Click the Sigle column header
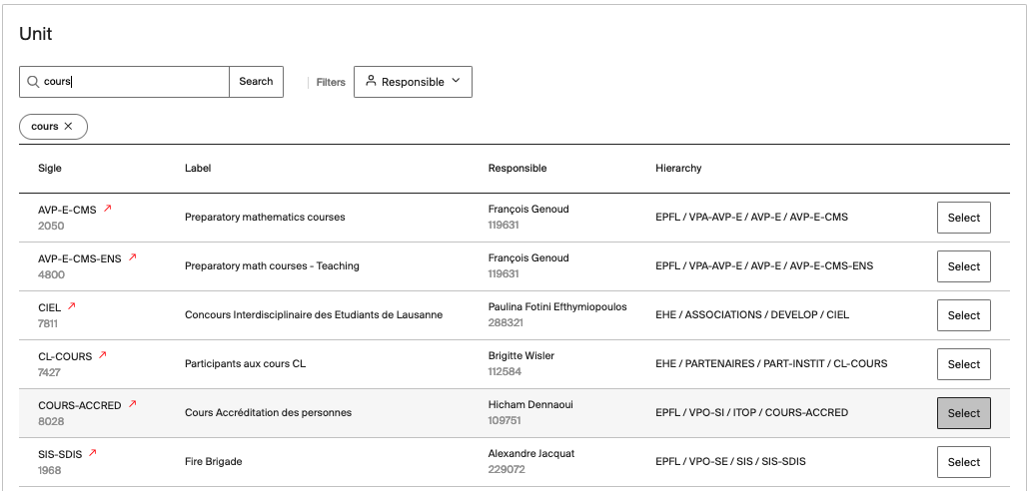The width and height of the screenshot is (1032, 491). pos(50,169)
